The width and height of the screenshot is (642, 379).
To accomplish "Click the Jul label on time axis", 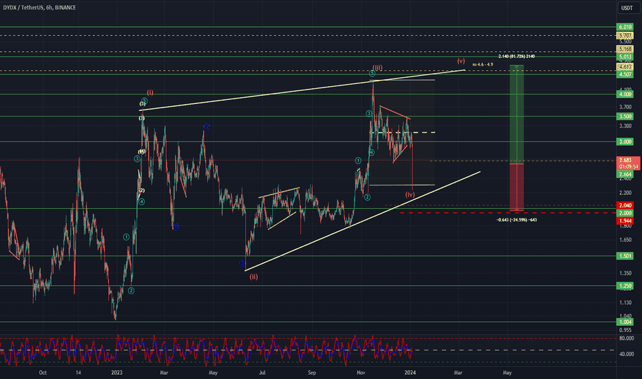I will [262, 373].
